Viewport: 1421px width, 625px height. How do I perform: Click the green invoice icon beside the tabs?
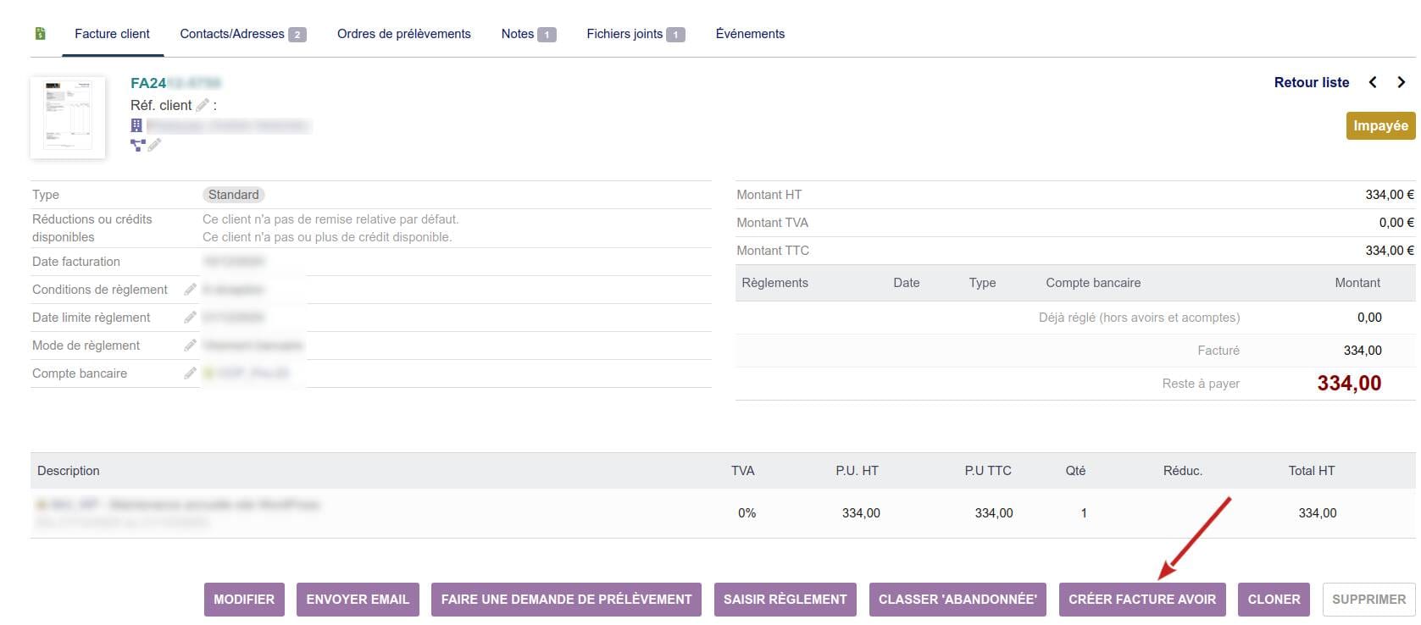(x=40, y=34)
